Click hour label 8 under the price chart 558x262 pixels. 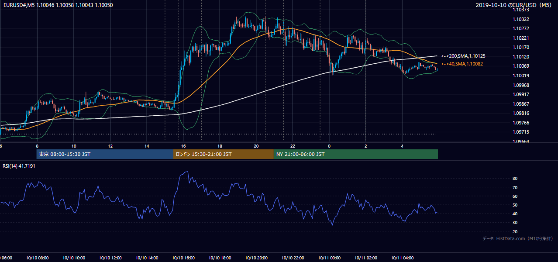coord(37,146)
